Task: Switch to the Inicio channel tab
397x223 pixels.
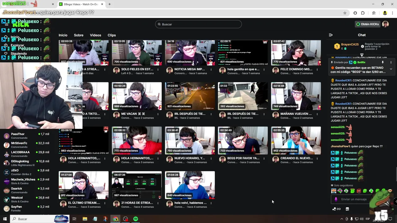Action: point(63,35)
